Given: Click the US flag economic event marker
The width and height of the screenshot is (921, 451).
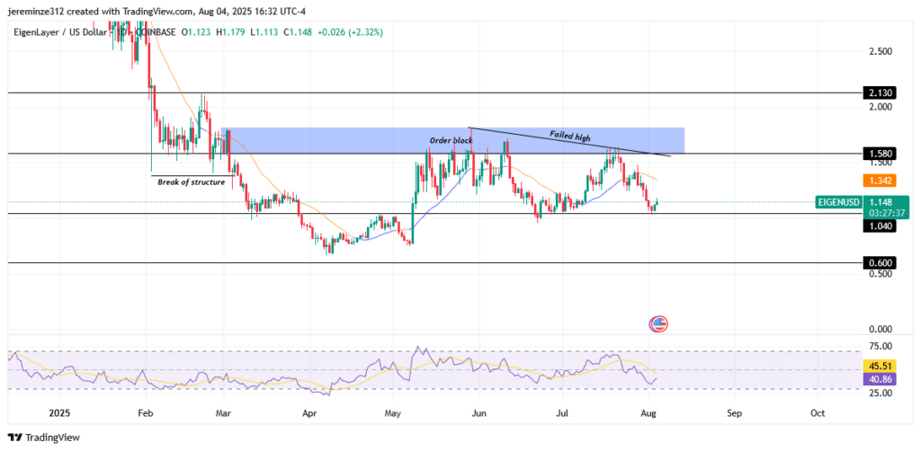Looking at the screenshot, I should (658, 323).
